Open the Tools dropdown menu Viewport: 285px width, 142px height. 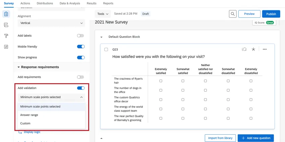coord(103,14)
